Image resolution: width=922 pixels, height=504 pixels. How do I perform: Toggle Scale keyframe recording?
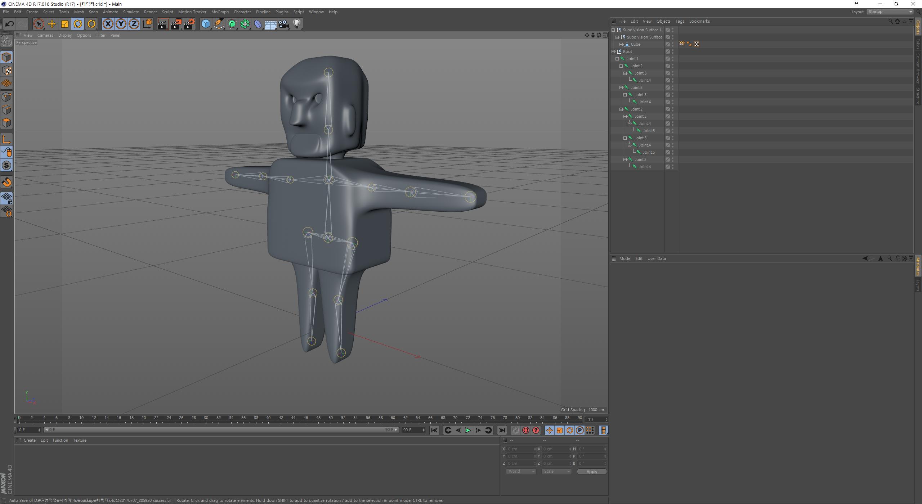[559, 430]
